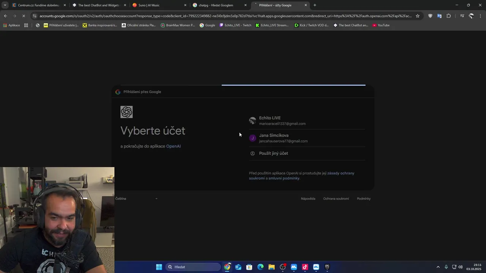Open the tab search dropdown arrow
This screenshot has height=273, width=486.
[5, 5]
